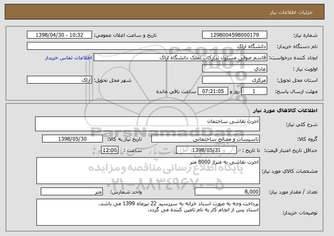334x236 pixels.
Task: Click the need date field 1398/05/30
Action: click(72, 139)
